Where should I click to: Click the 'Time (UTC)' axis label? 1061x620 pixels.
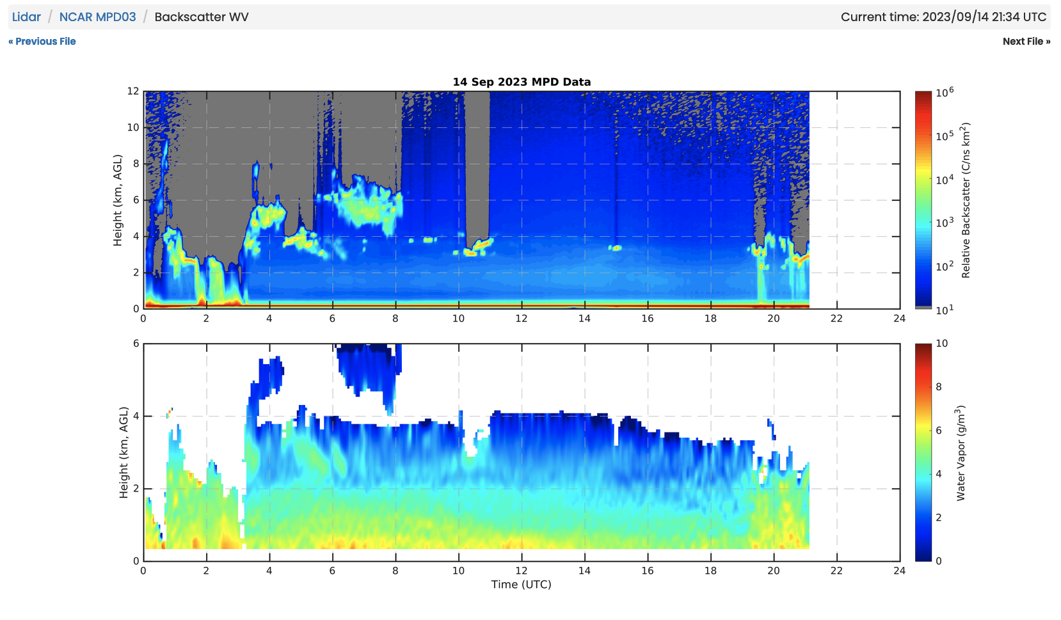tap(521, 584)
